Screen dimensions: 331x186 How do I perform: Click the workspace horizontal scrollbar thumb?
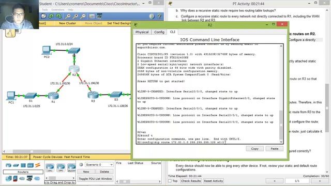click(x=32, y=151)
